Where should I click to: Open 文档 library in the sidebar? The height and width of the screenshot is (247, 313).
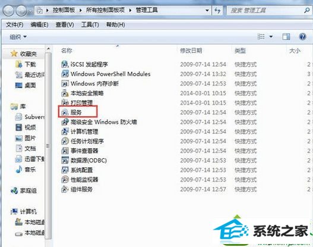26,148
